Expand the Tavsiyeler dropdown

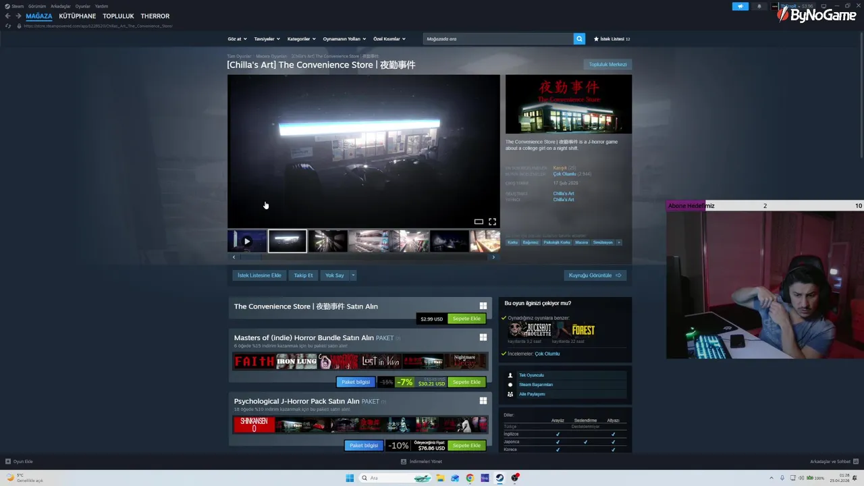267,39
